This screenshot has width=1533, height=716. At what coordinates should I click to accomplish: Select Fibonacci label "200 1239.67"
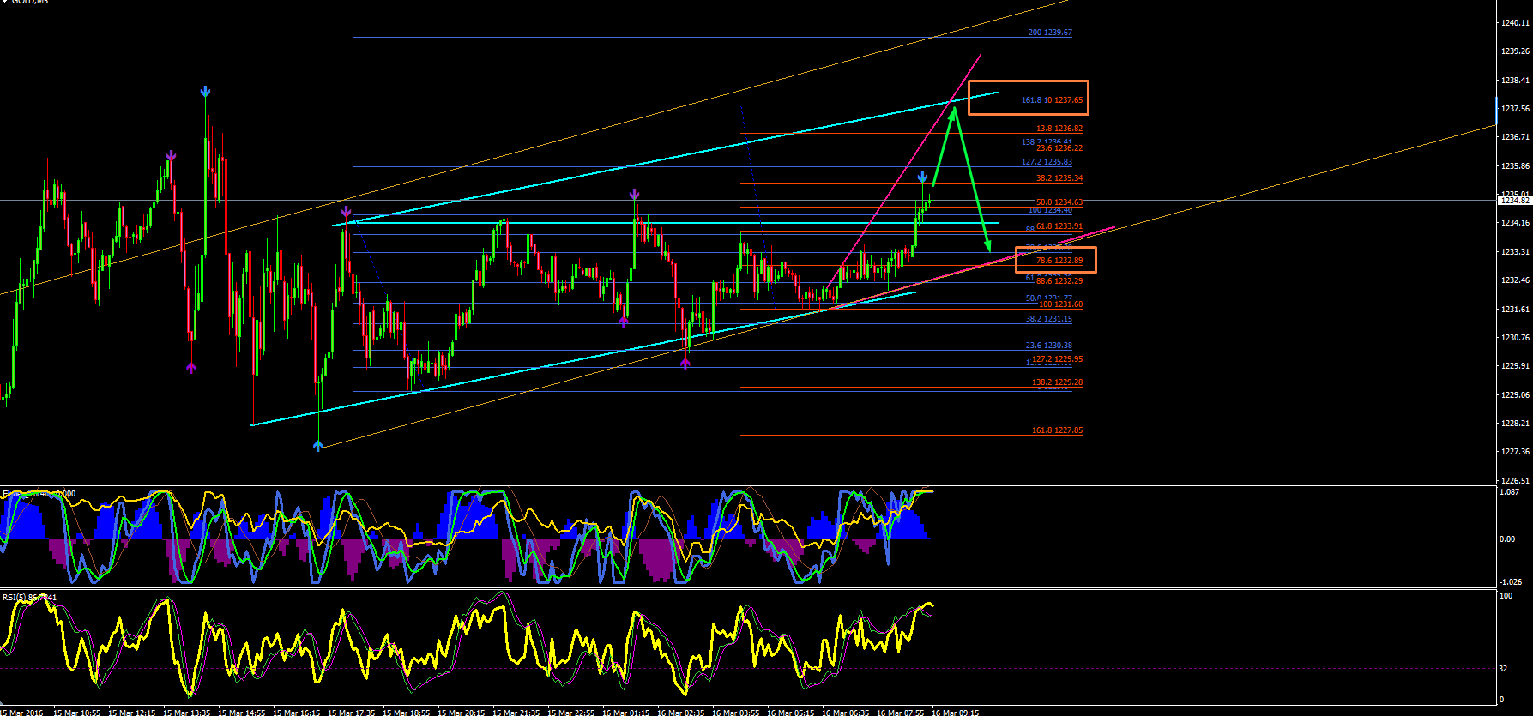coord(1050,33)
